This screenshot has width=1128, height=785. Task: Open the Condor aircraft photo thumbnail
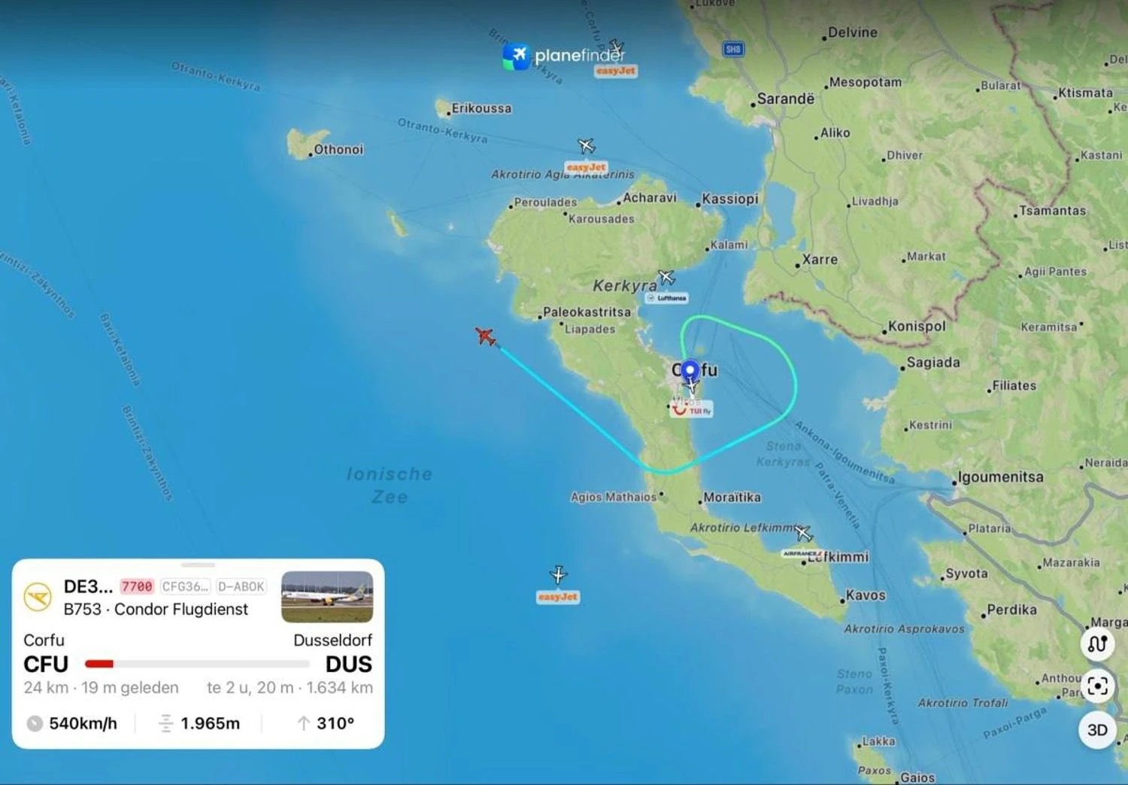pyautogui.click(x=327, y=597)
